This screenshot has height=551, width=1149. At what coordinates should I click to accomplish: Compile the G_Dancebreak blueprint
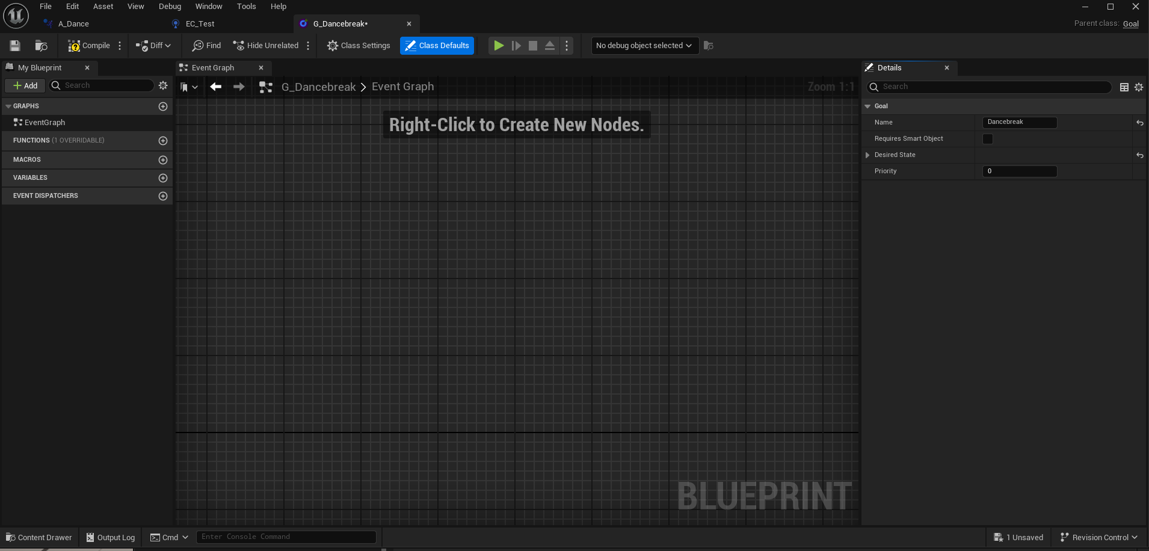click(89, 46)
